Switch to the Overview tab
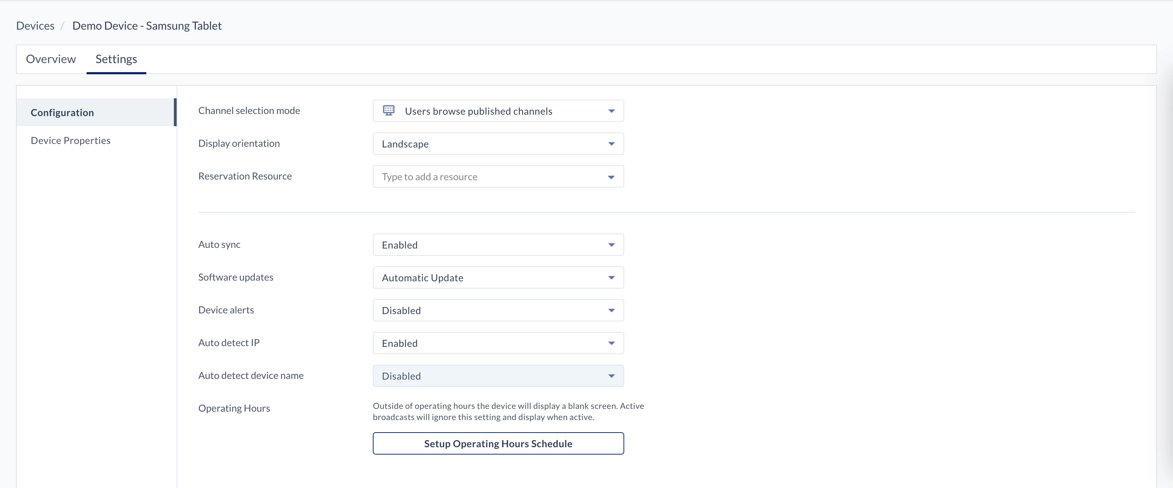The width and height of the screenshot is (1173, 488). pos(51,59)
